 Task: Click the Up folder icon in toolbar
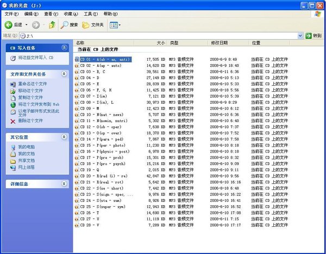tap(52, 25)
